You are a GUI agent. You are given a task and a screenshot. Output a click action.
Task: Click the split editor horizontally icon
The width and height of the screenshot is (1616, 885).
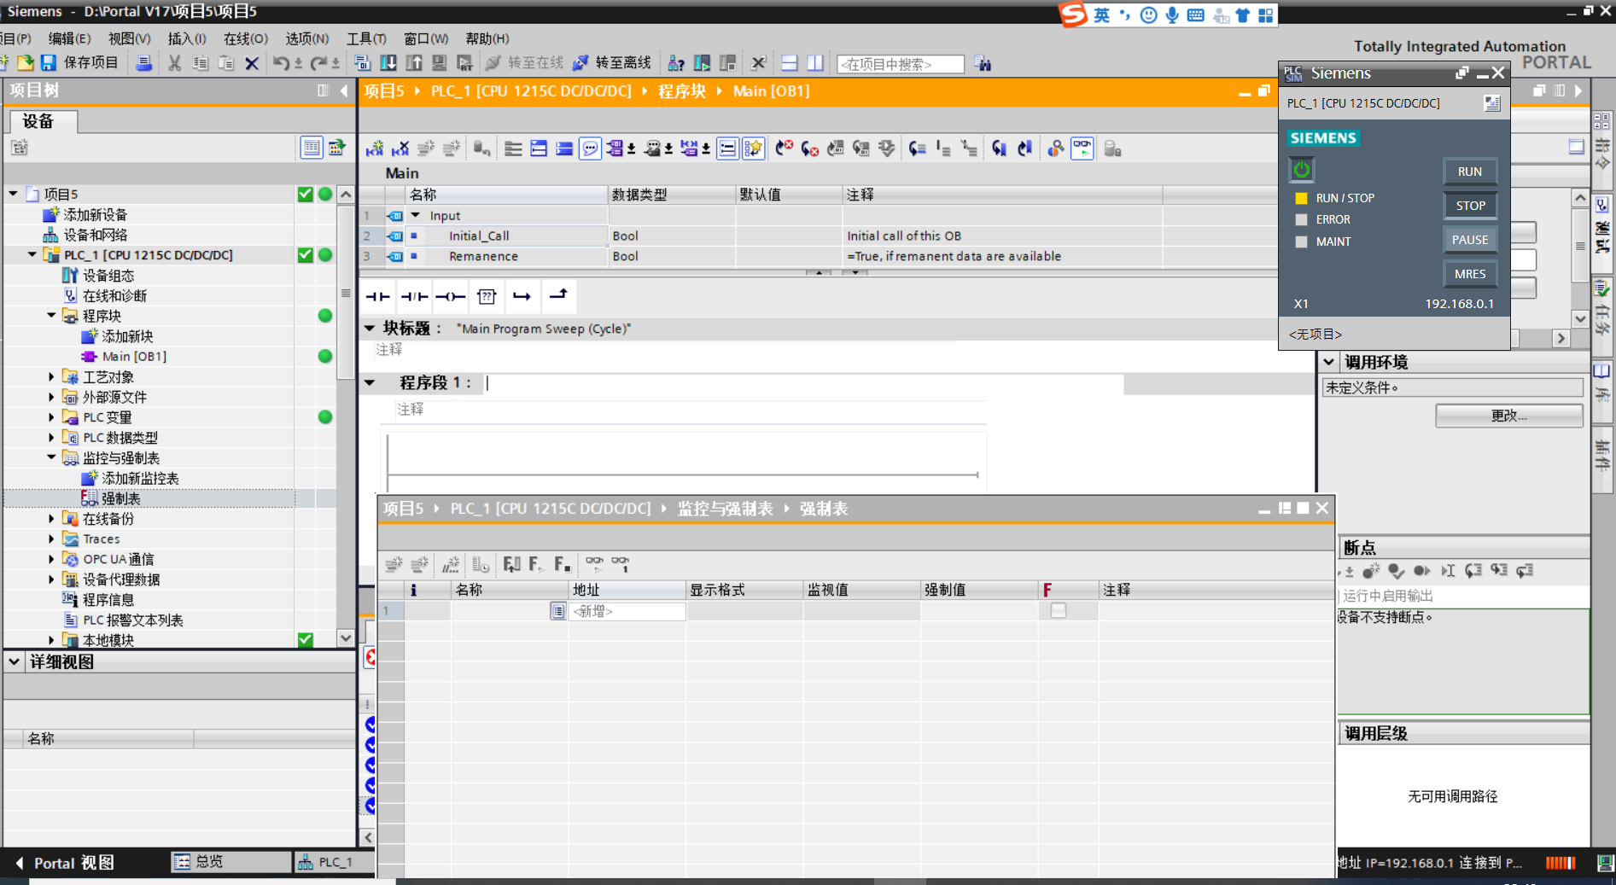(790, 63)
